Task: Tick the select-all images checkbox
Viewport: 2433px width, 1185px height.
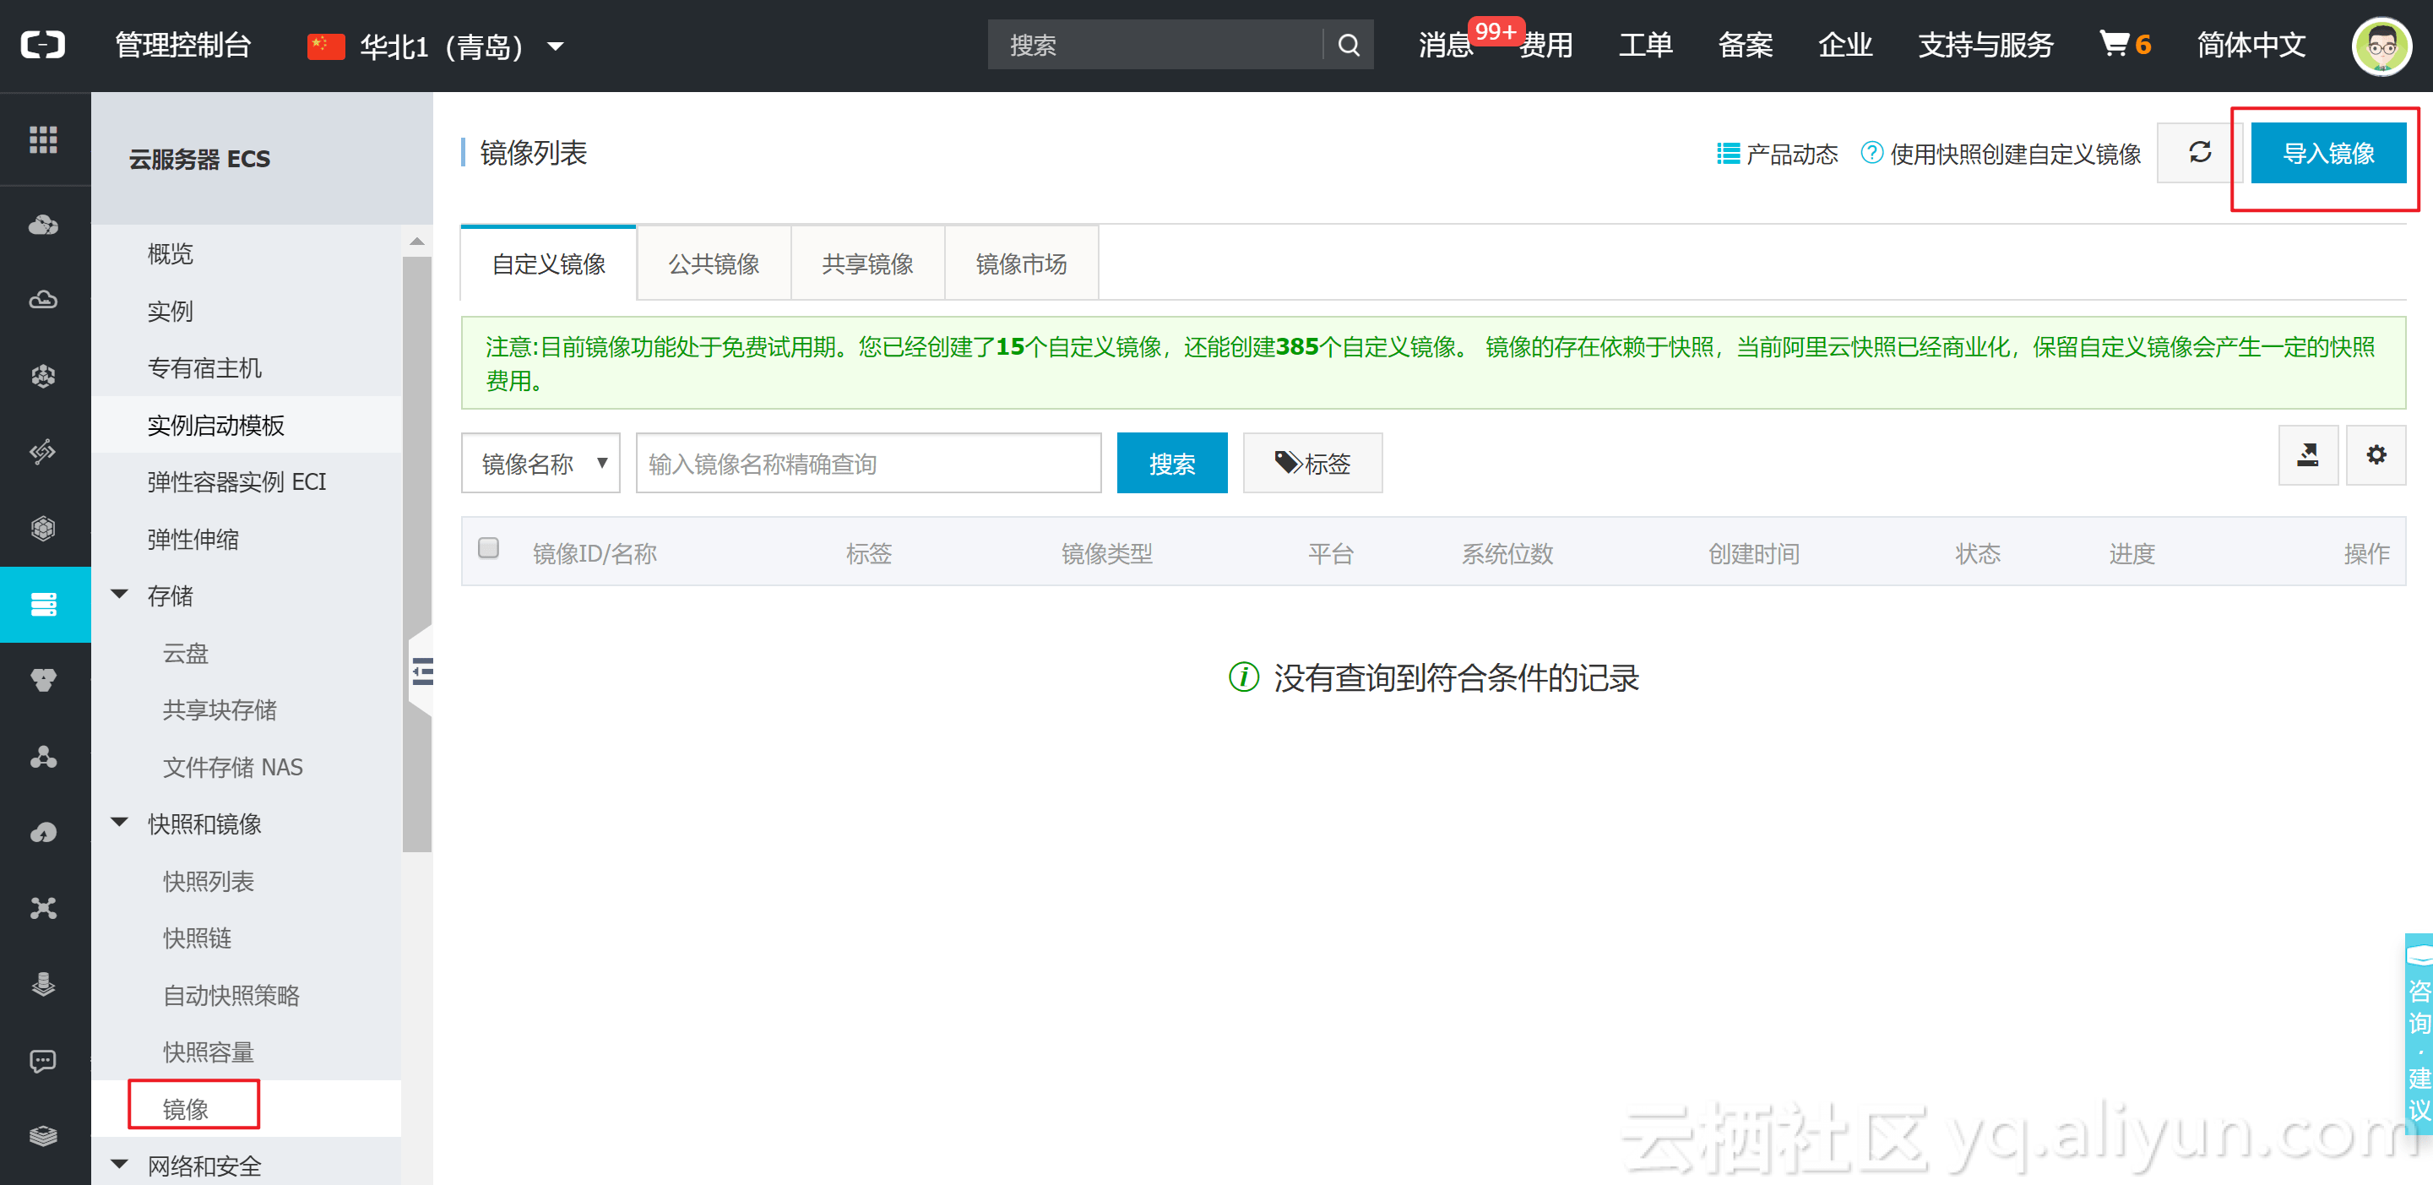Action: 488,548
